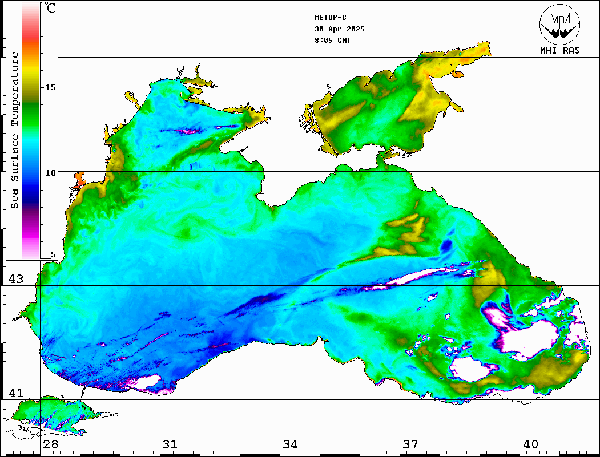Click the '8:05 GMT' time text
This screenshot has height=457, width=600.
click(x=332, y=41)
